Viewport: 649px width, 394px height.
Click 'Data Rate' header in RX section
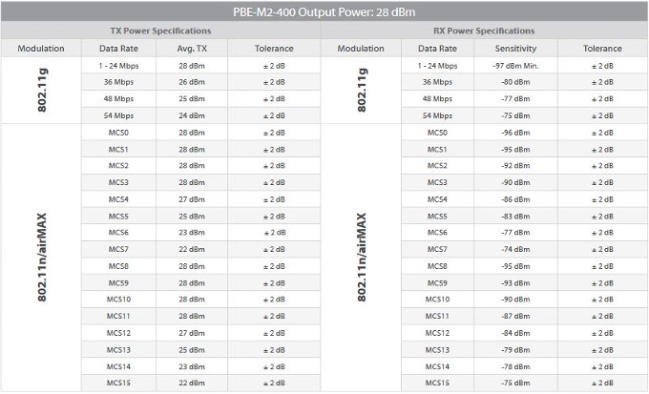(x=437, y=49)
